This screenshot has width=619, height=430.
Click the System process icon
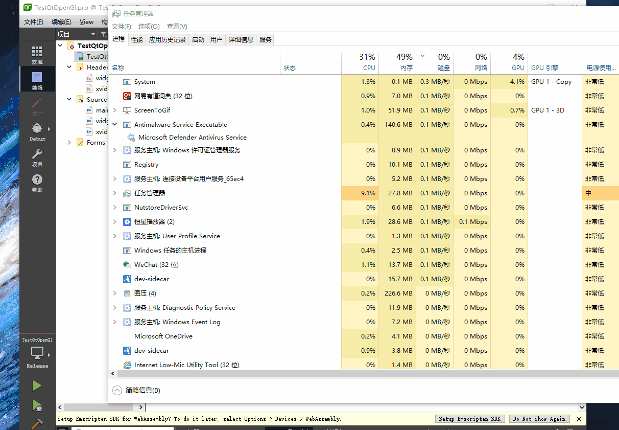tap(127, 82)
